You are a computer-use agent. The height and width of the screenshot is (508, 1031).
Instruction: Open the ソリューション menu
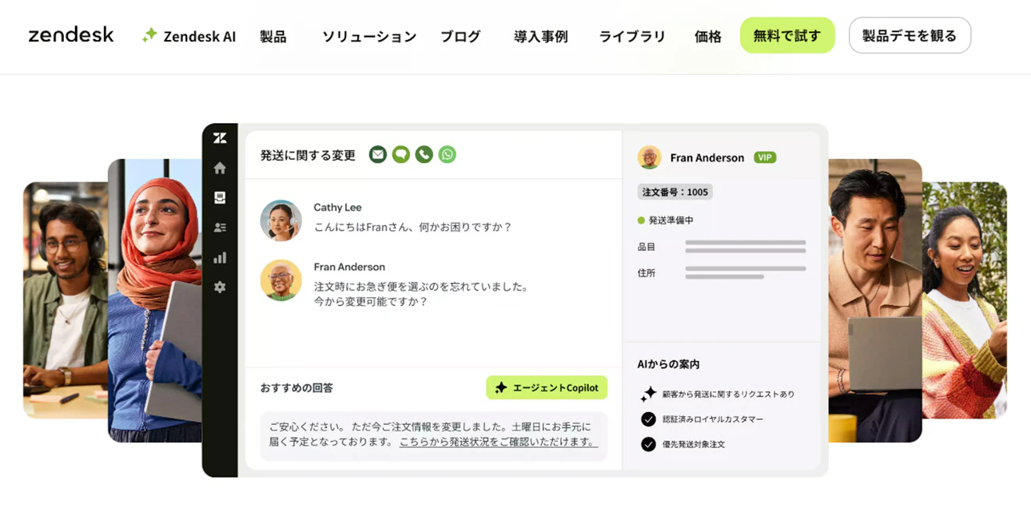pyautogui.click(x=369, y=36)
